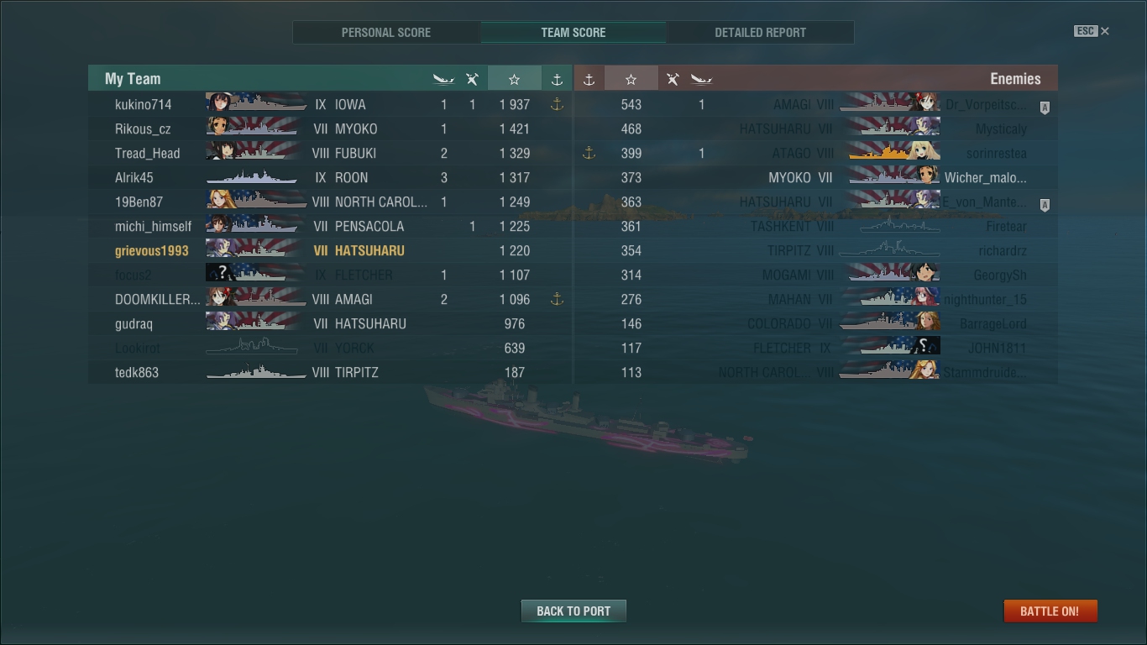Sort My Team by ships destroyed icon
Image resolution: width=1147 pixels, height=645 pixels.
443,79
